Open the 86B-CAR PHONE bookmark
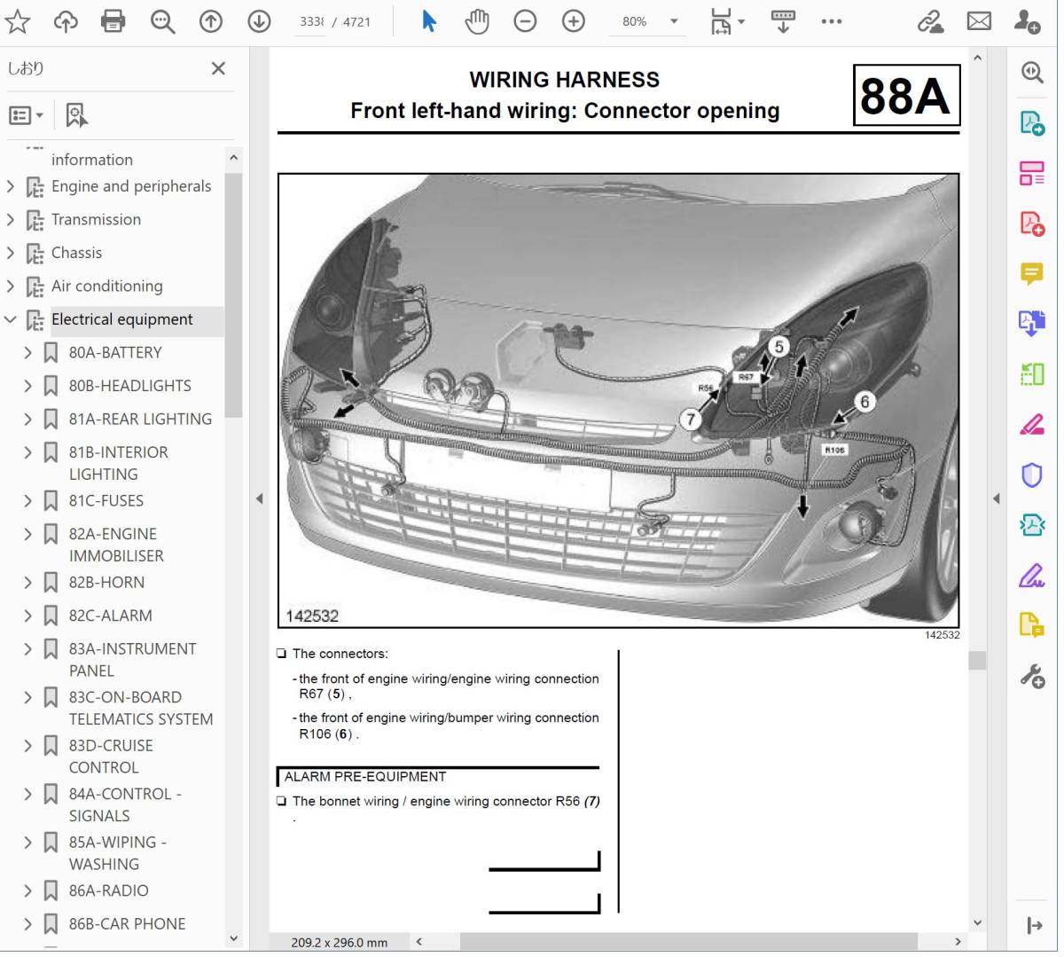Screen dimensions: 1064x957 pos(128,924)
